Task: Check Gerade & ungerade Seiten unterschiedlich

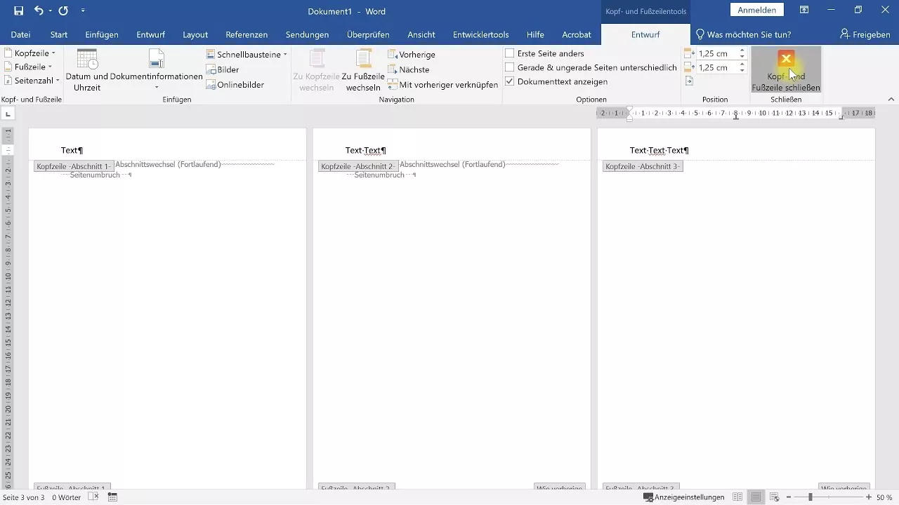Action: click(x=508, y=67)
